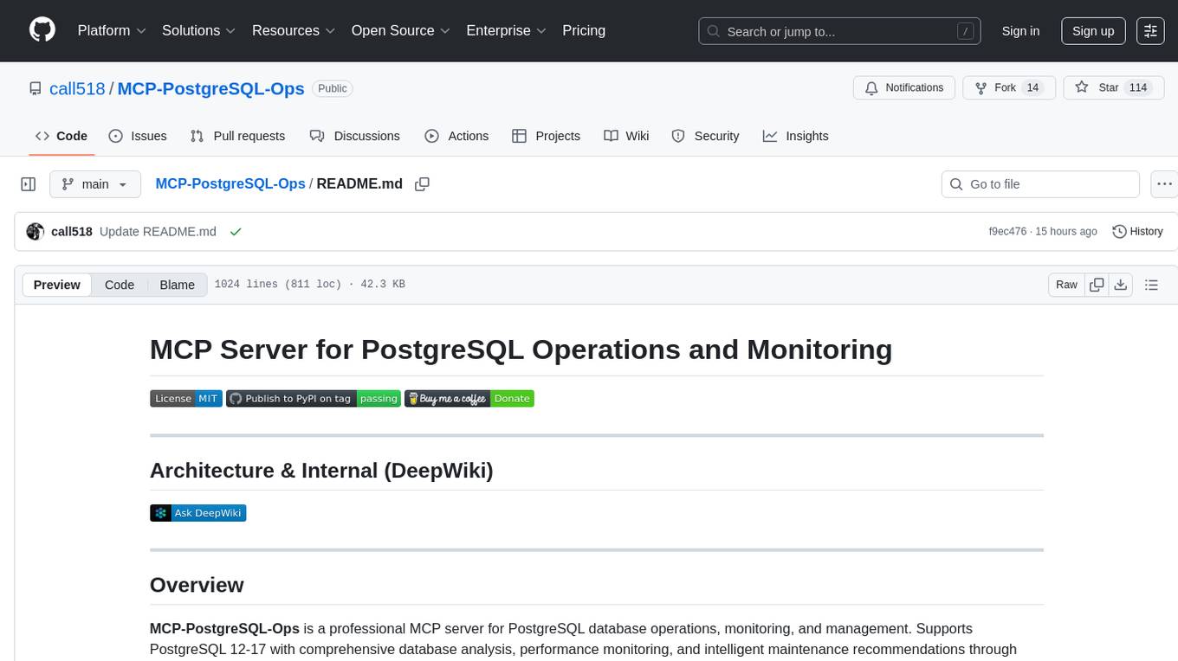The height and width of the screenshot is (661, 1178).
Task: Expand the file tree side panel
Action: [x=29, y=184]
